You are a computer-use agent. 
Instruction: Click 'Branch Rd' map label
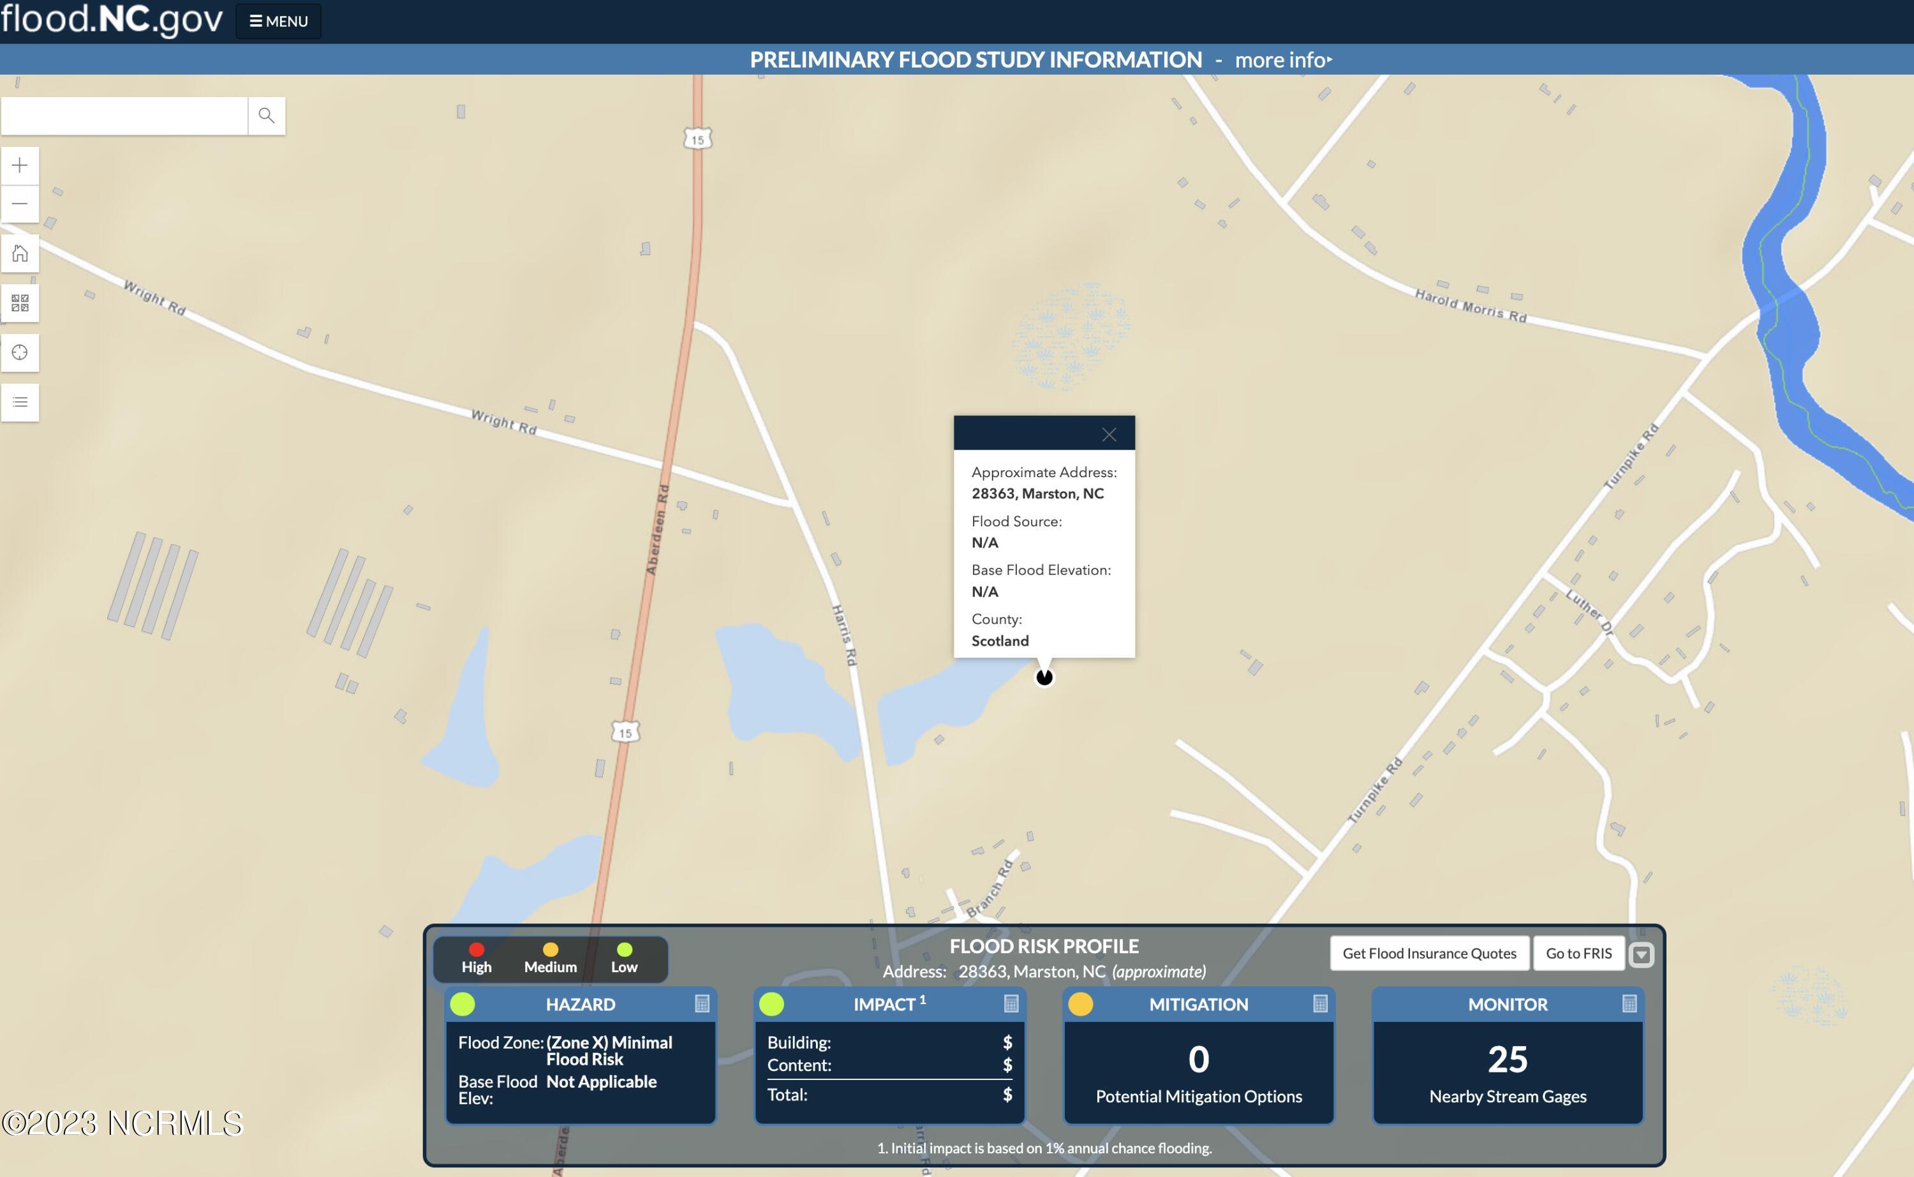[x=990, y=889]
